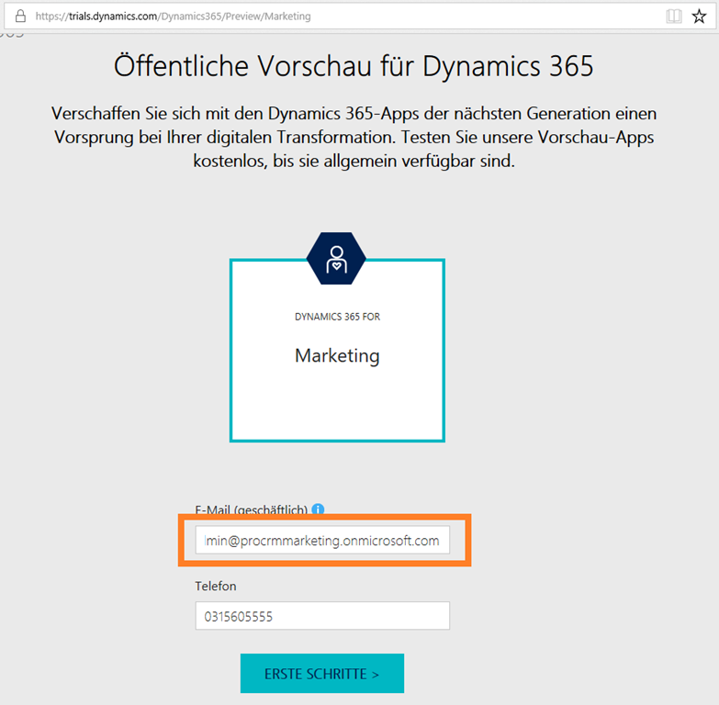Image resolution: width=719 pixels, height=705 pixels.
Task: Focus the Telefon input field
Action: (x=321, y=616)
